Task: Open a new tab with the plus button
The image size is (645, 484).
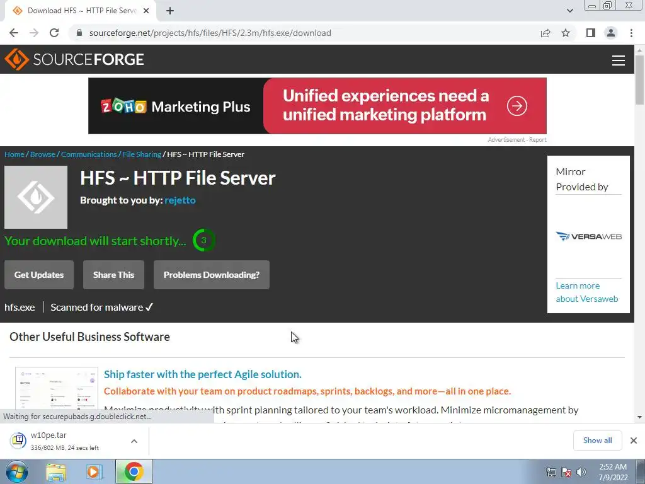Action: point(170,11)
